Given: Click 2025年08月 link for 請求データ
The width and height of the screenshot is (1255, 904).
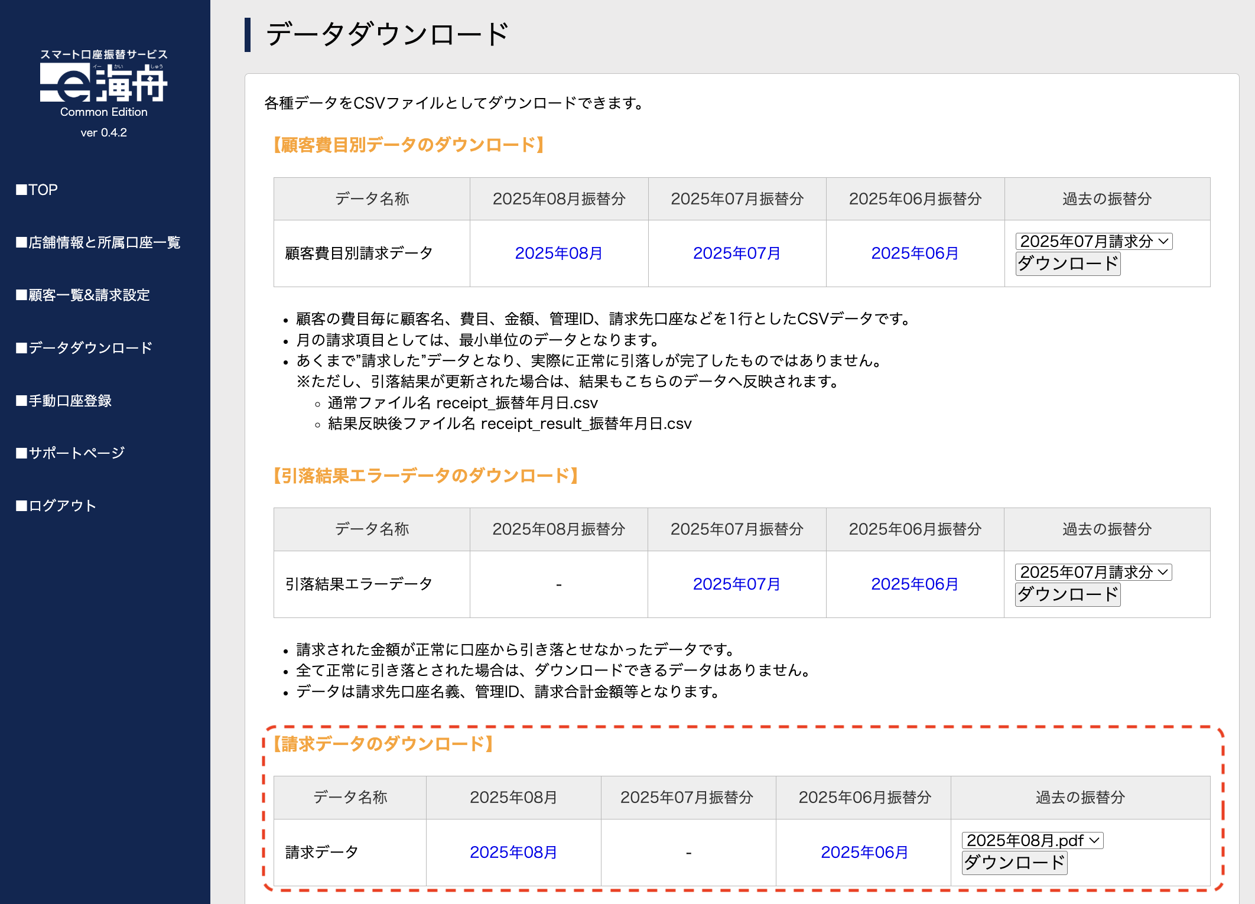Looking at the screenshot, I should click(x=513, y=852).
